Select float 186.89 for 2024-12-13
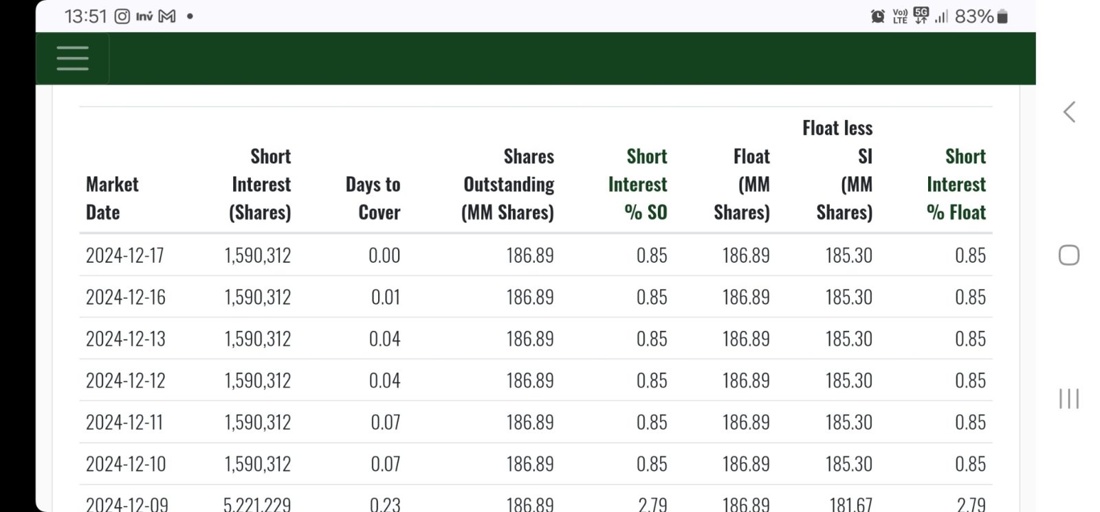 [746, 339]
